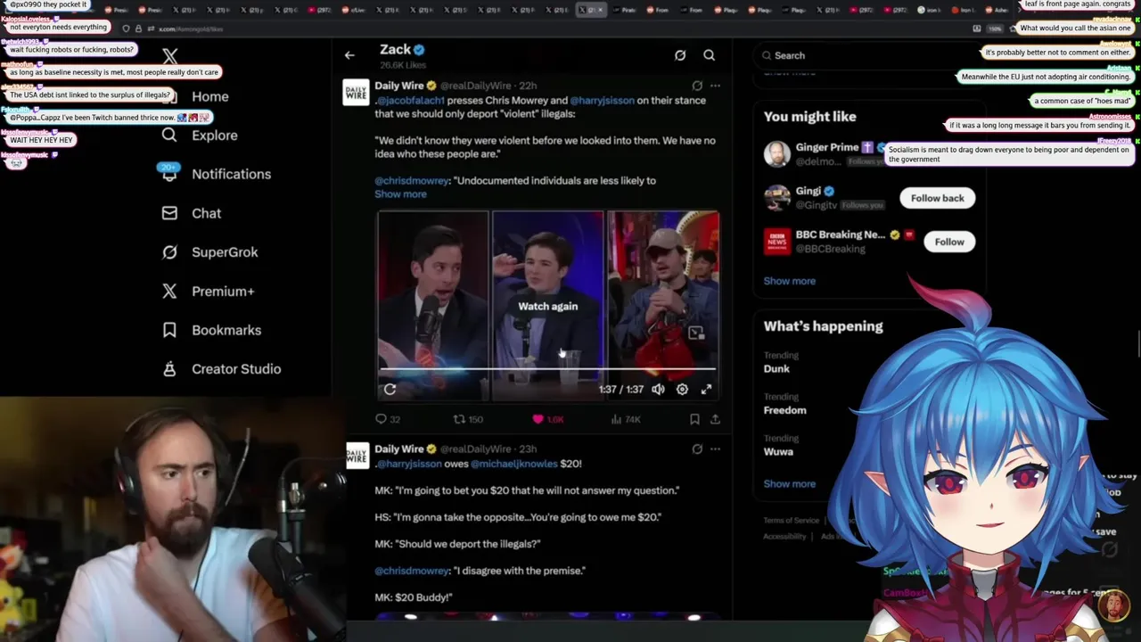Image resolution: width=1141 pixels, height=642 pixels.
Task: Show more under What's happening trends
Action: 789,484
